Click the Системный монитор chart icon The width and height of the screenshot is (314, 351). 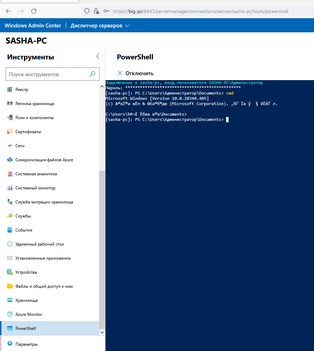[9, 188]
